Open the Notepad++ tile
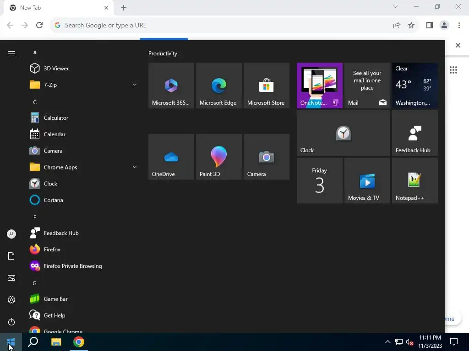Viewport: 469px width, 351px height. [415, 181]
